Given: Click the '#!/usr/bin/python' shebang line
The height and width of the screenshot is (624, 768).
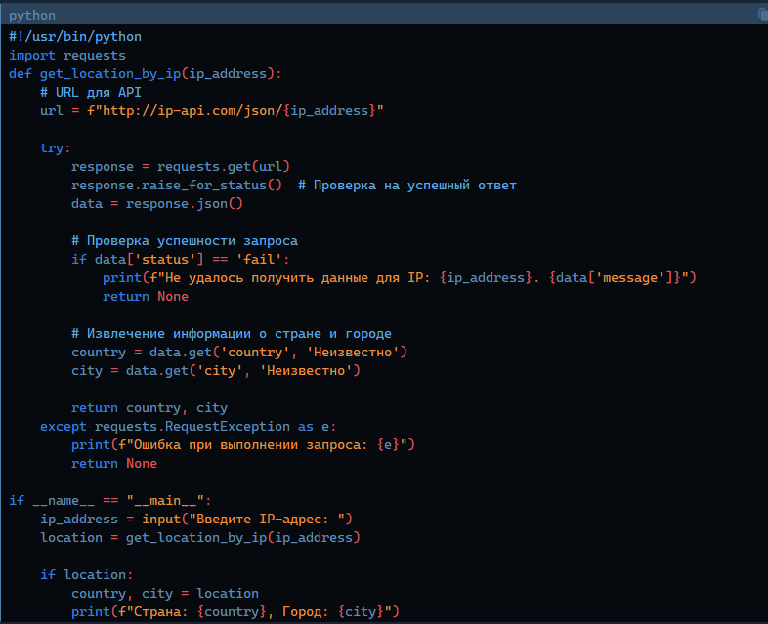Looking at the screenshot, I should [x=75, y=37].
